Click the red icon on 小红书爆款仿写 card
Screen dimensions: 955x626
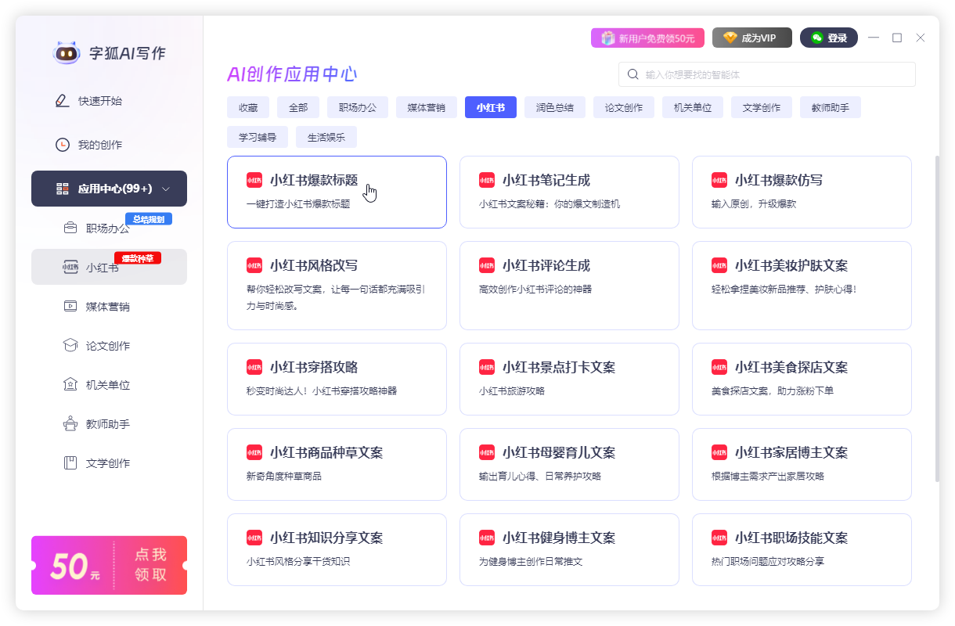click(x=719, y=180)
